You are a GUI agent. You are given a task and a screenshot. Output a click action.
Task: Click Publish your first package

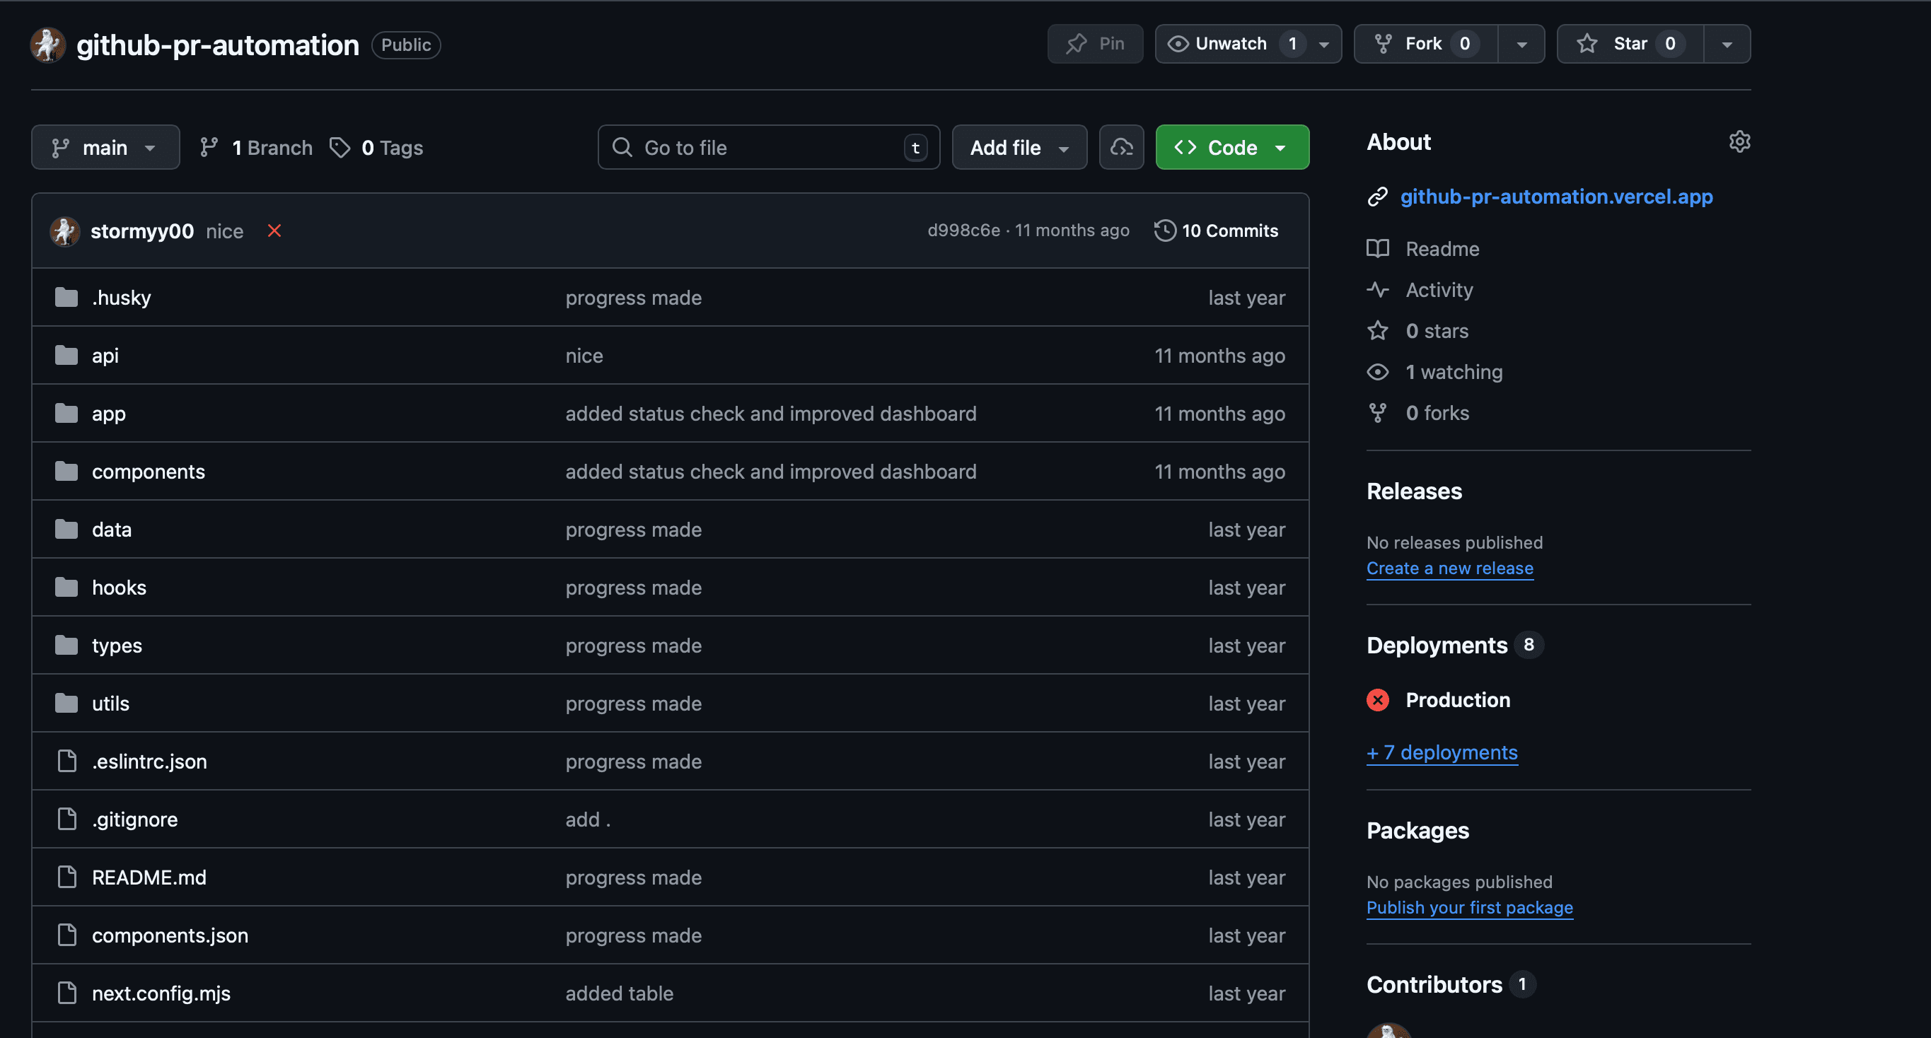tap(1469, 908)
